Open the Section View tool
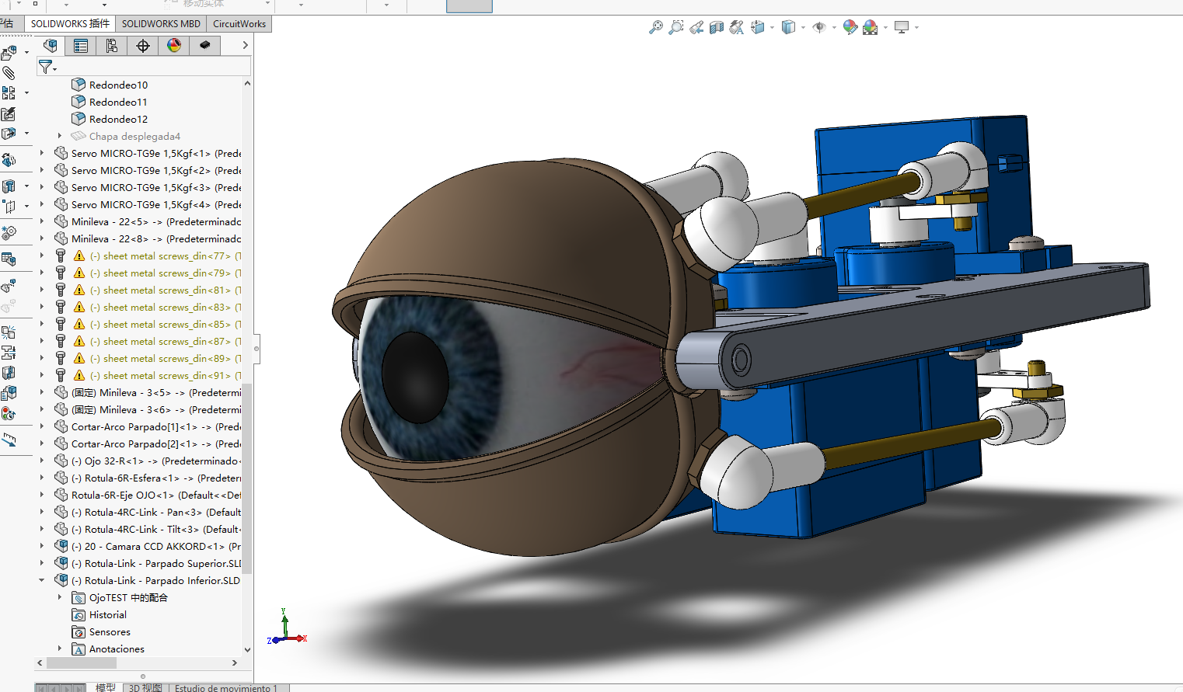Image resolution: width=1183 pixels, height=692 pixels. click(717, 27)
